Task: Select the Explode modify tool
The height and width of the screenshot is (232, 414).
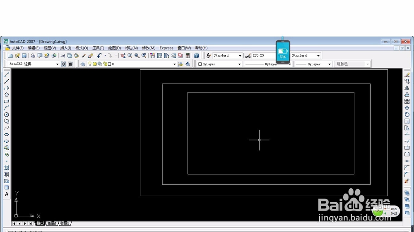Action: point(407,181)
